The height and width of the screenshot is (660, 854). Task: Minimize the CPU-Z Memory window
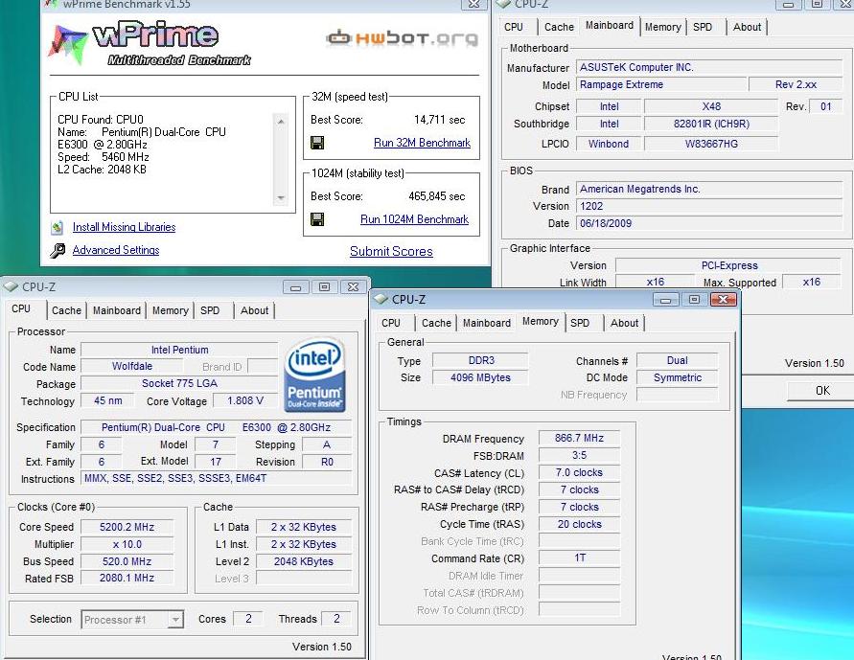[665, 299]
